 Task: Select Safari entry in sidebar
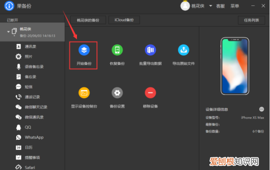[x=30, y=167]
